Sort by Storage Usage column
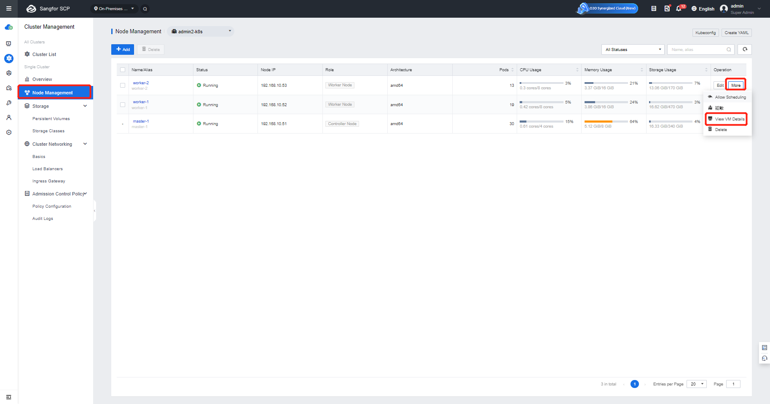The height and width of the screenshot is (404, 770). [x=706, y=70]
